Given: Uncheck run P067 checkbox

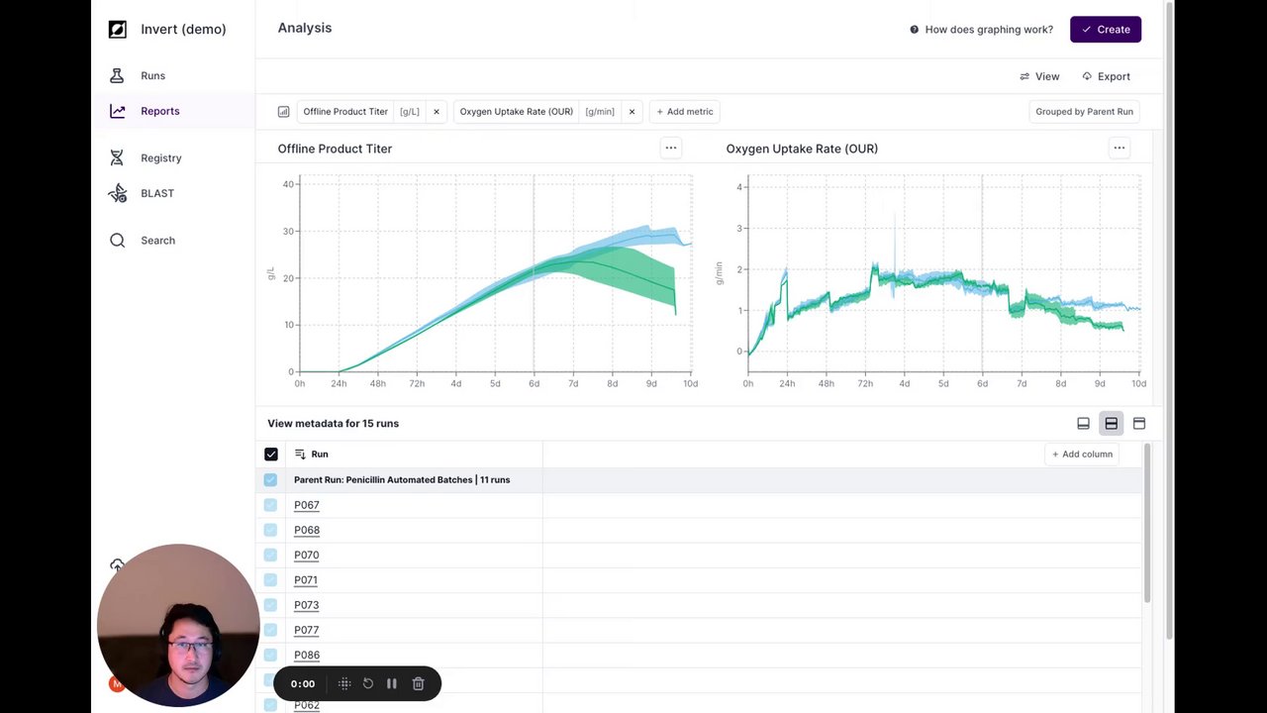Looking at the screenshot, I should point(271,505).
